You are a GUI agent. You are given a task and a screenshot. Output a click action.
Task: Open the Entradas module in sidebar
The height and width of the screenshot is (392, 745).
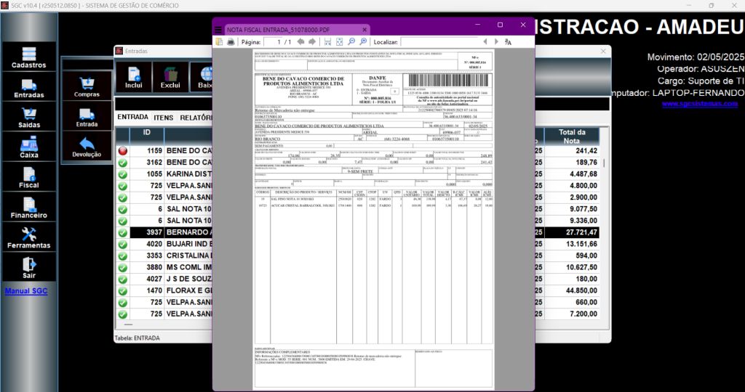pyautogui.click(x=29, y=87)
